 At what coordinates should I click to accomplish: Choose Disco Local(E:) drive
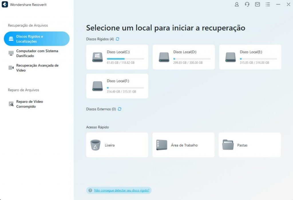tap(250, 57)
